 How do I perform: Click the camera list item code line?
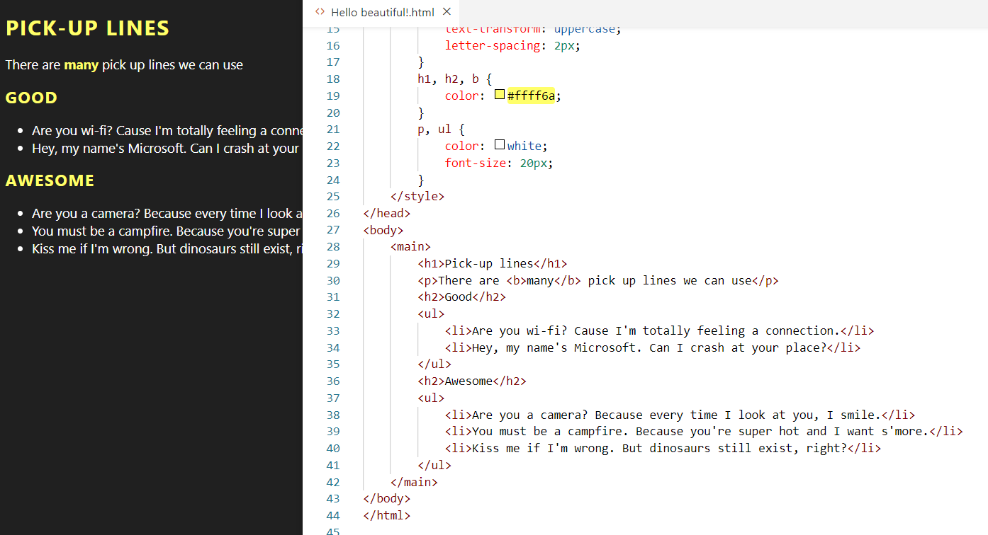click(x=680, y=415)
